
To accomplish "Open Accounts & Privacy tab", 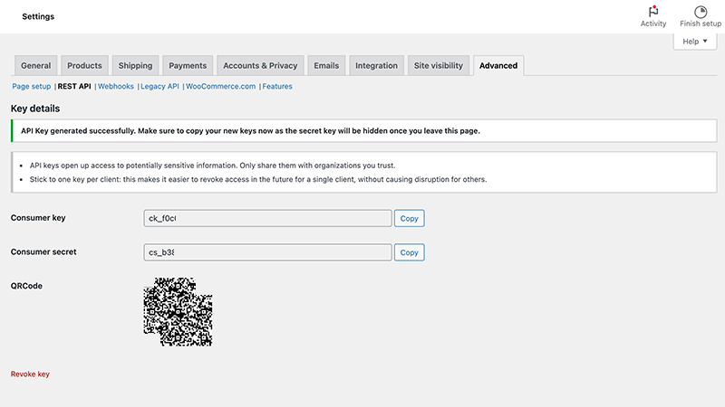I will 260,66.
